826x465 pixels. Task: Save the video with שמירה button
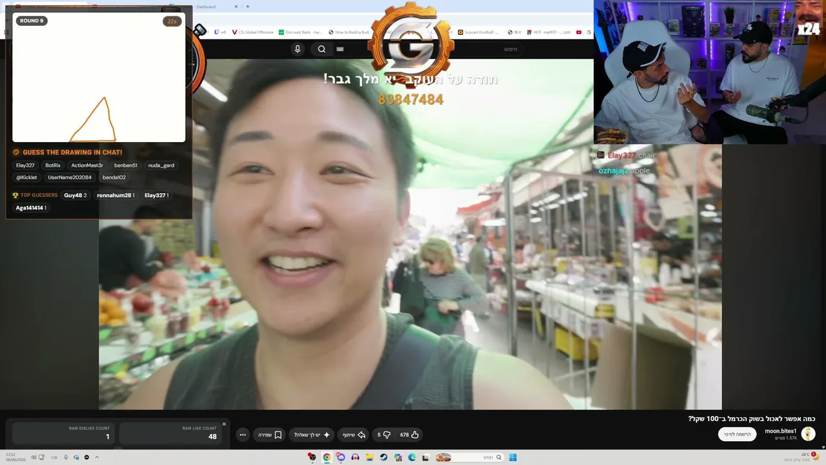(270, 435)
